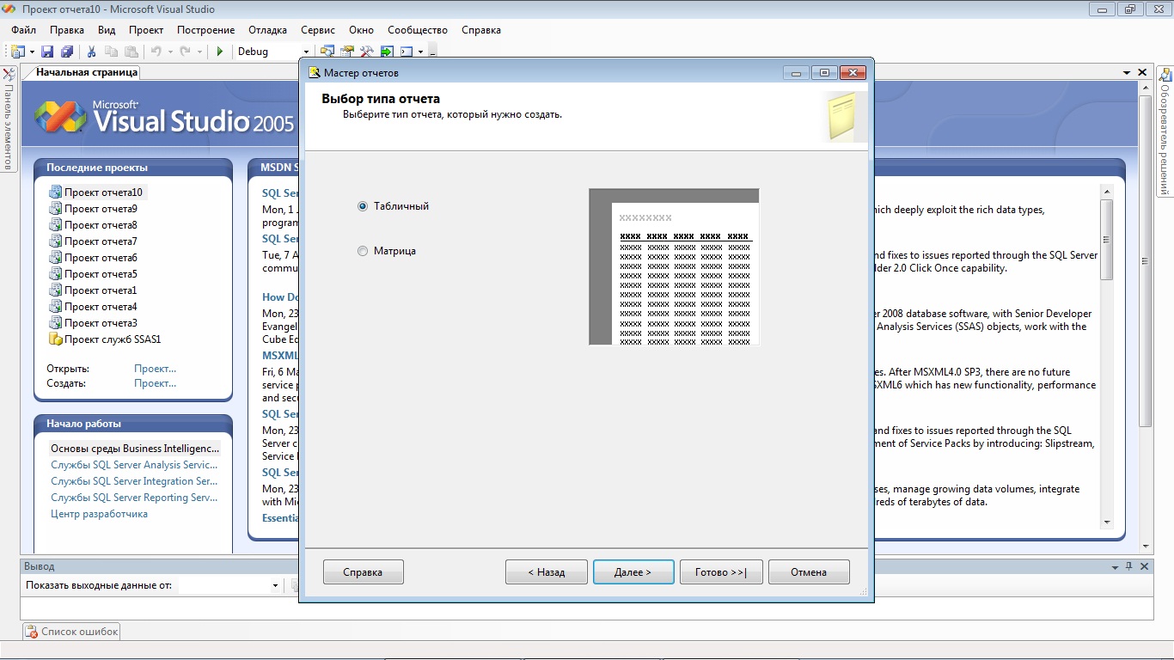Screen dimensions: 1174x660
Task: Open recent project Проект отчета7
Action: (101, 241)
